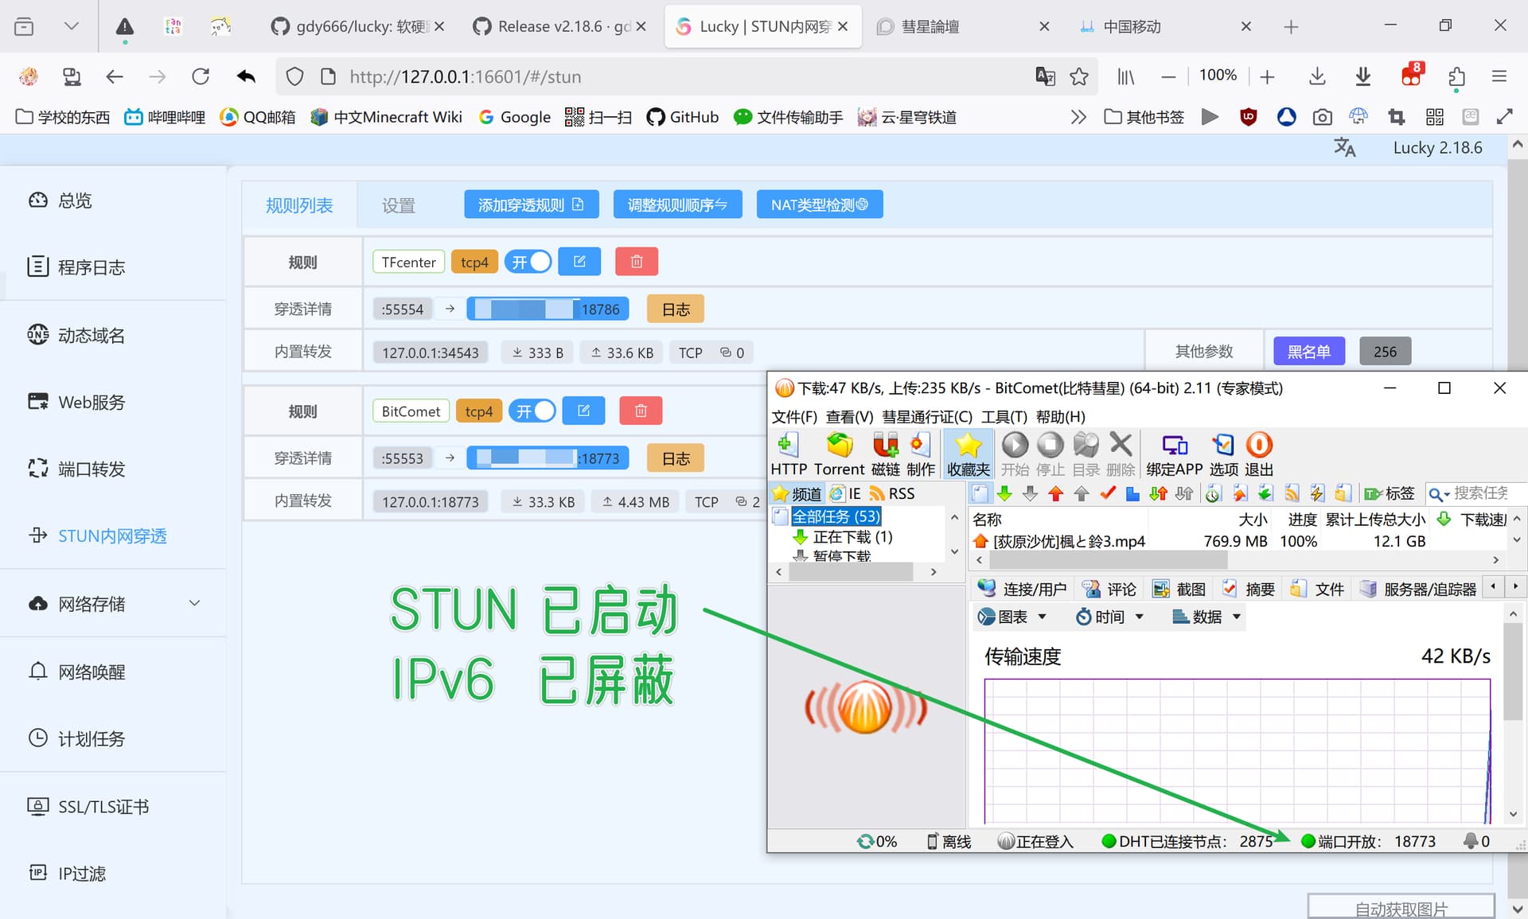Switch to the 设置 tab
The width and height of the screenshot is (1528, 919).
click(399, 206)
